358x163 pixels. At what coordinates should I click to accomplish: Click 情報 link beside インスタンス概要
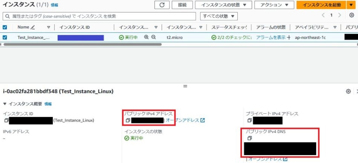(48, 104)
